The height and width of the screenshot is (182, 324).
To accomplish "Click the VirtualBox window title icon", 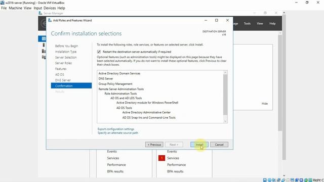I will tap(2, 3).
